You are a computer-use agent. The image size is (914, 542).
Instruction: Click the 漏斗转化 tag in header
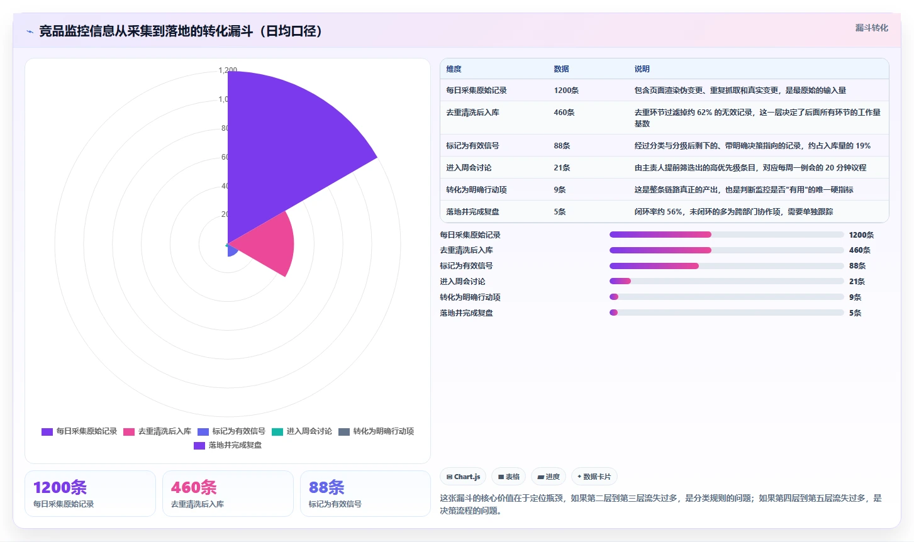[x=871, y=28]
